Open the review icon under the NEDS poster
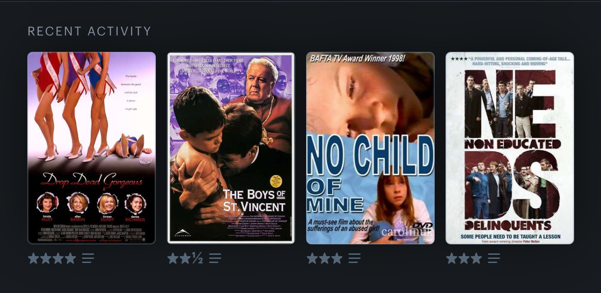This screenshot has height=293, width=601. [494, 258]
